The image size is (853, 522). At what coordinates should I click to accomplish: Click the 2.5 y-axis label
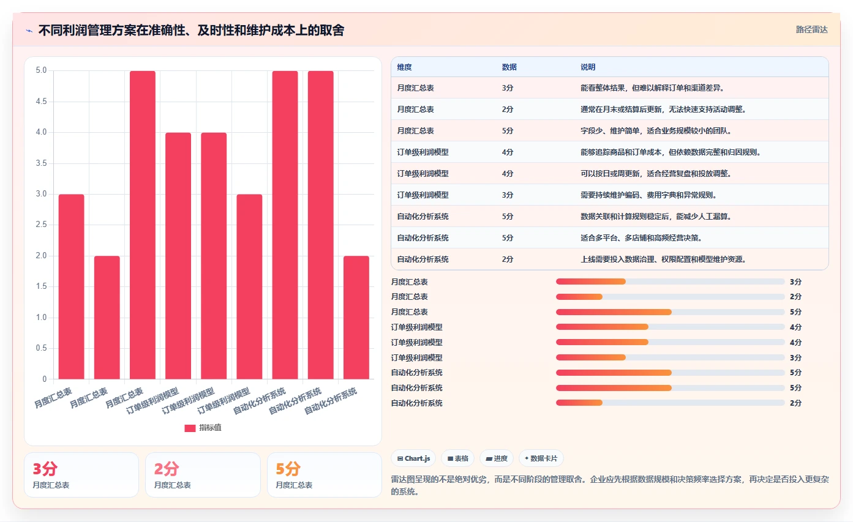tap(41, 225)
